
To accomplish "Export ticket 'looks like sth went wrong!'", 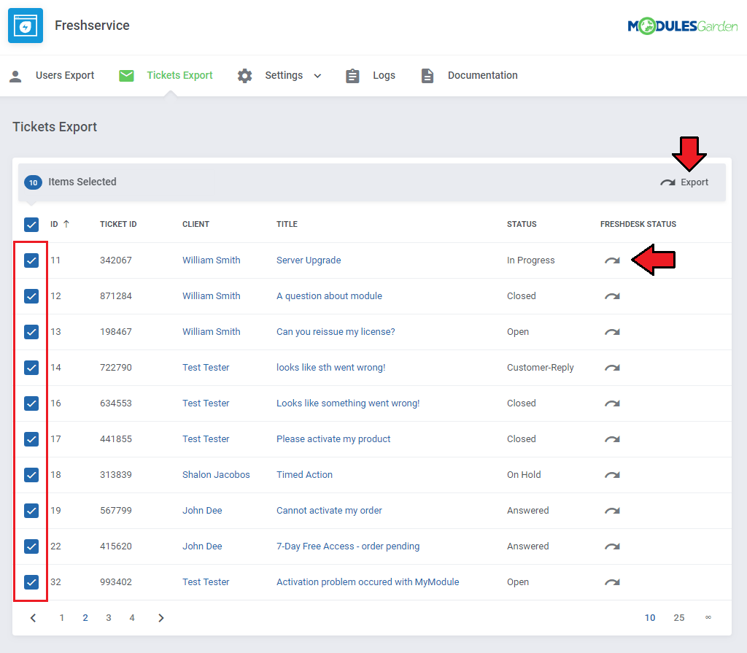I will click(x=612, y=368).
